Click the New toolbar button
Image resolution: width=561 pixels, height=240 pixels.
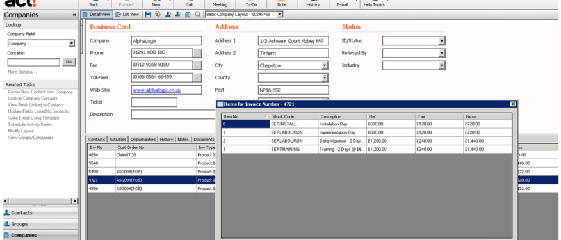coord(156,4)
